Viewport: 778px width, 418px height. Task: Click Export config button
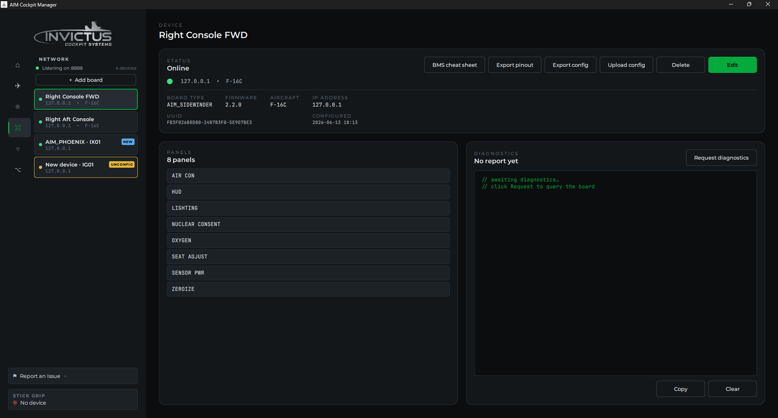click(570, 65)
